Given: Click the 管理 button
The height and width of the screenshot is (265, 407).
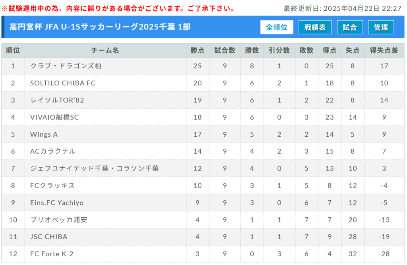Looking at the screenshot, I should coord(381,27).
